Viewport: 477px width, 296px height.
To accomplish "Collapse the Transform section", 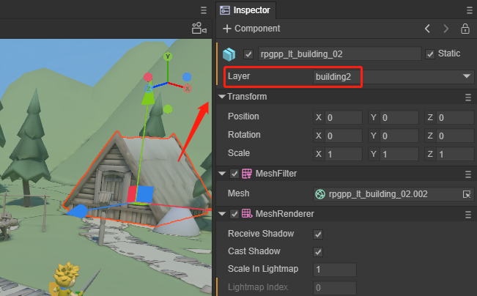I will [x=222, y=97].
